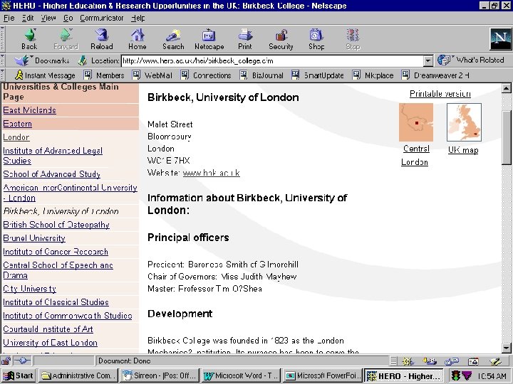Open Institute of Classical Studies link
Screen dimensions: 513x384
56,302
